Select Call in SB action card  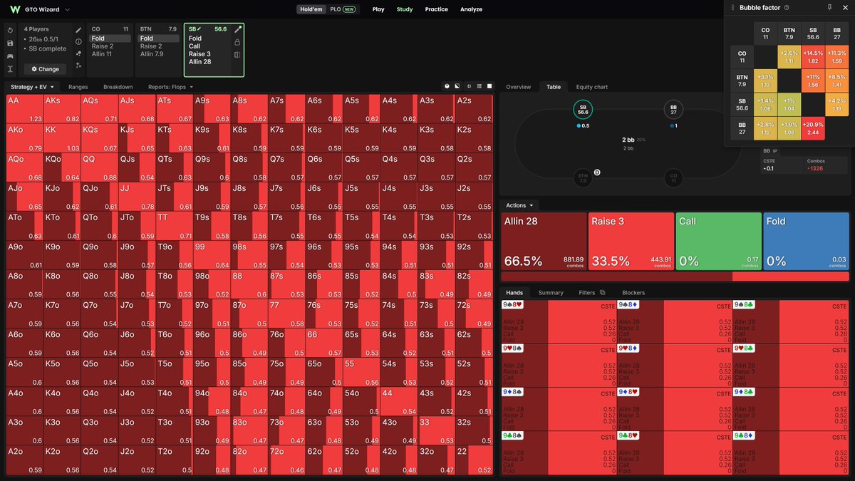click(195, 46)
